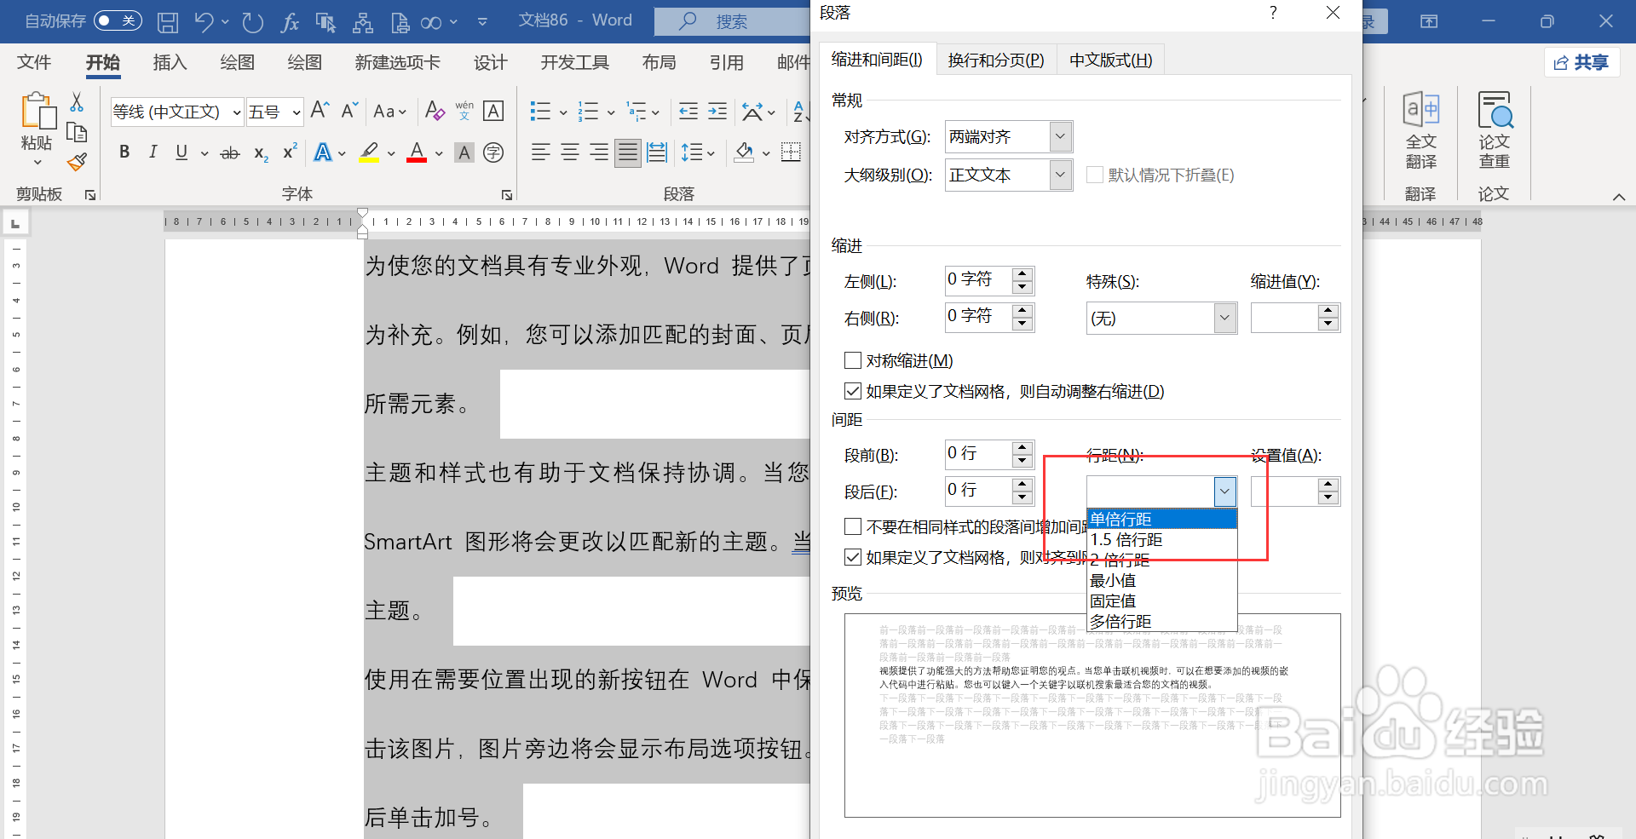This screenshot has width=1636, height=839.
Task: Switch to 中文版式 tab
Action: pos(1111,60)
